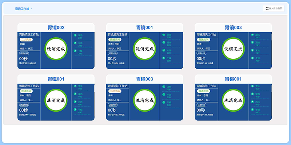Click step 3 icon on the 04:02:26 card
This screenshot has width=291, height=145.
252,94
